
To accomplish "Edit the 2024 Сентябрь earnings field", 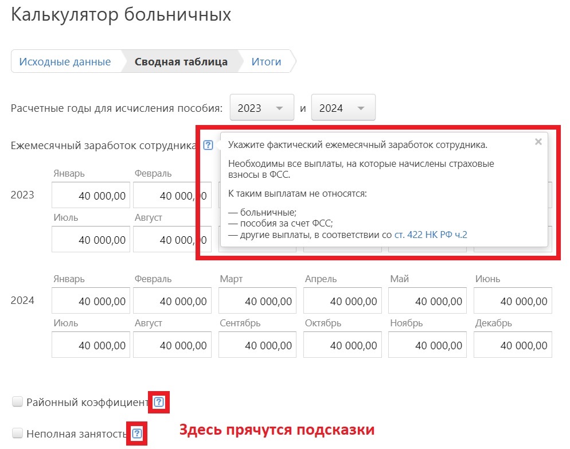I will click(257, 345).
